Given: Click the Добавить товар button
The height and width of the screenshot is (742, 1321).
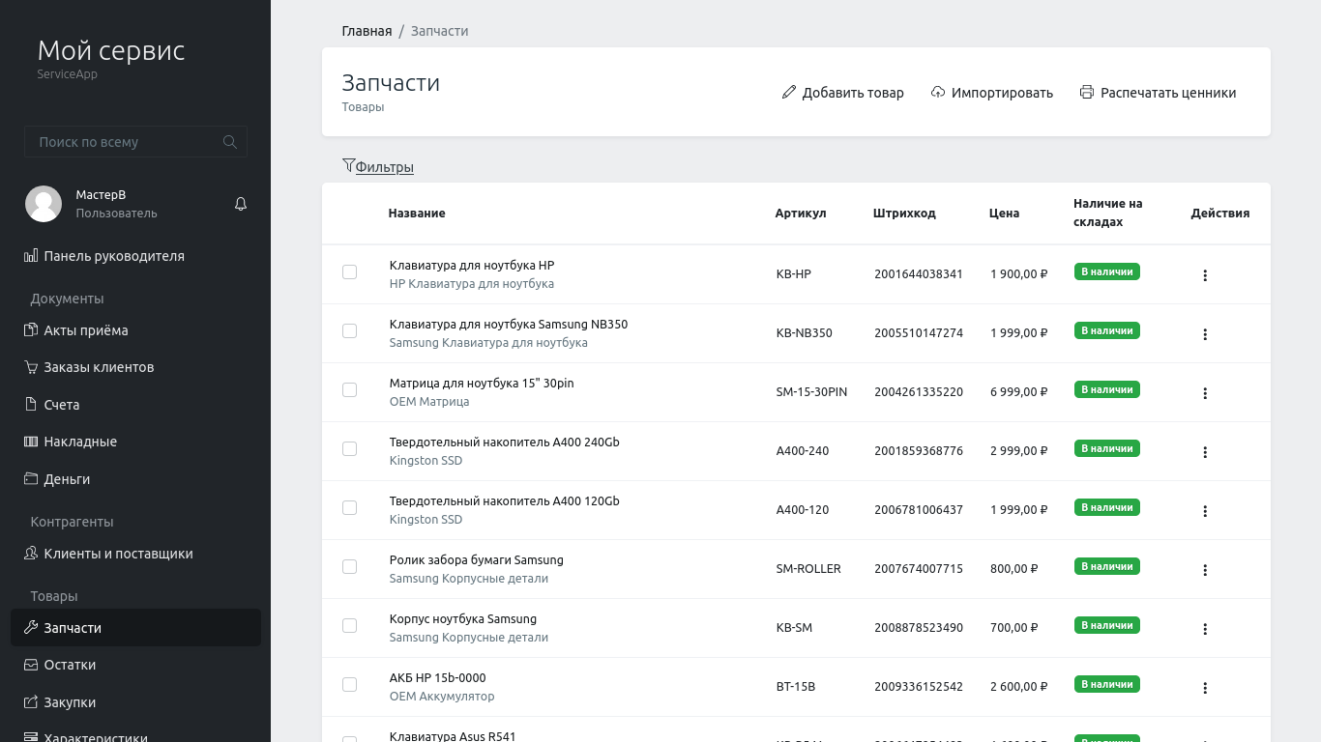Looking at the screenshot, I should (x=842, y=93).
